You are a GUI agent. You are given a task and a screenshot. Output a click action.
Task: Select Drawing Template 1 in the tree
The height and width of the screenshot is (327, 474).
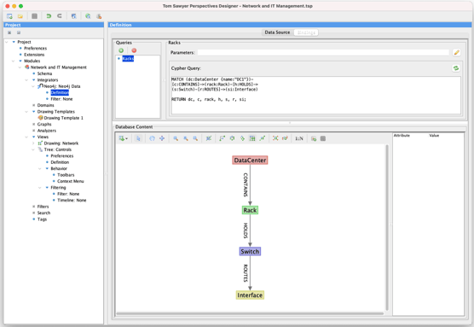(x=63, y=118)
